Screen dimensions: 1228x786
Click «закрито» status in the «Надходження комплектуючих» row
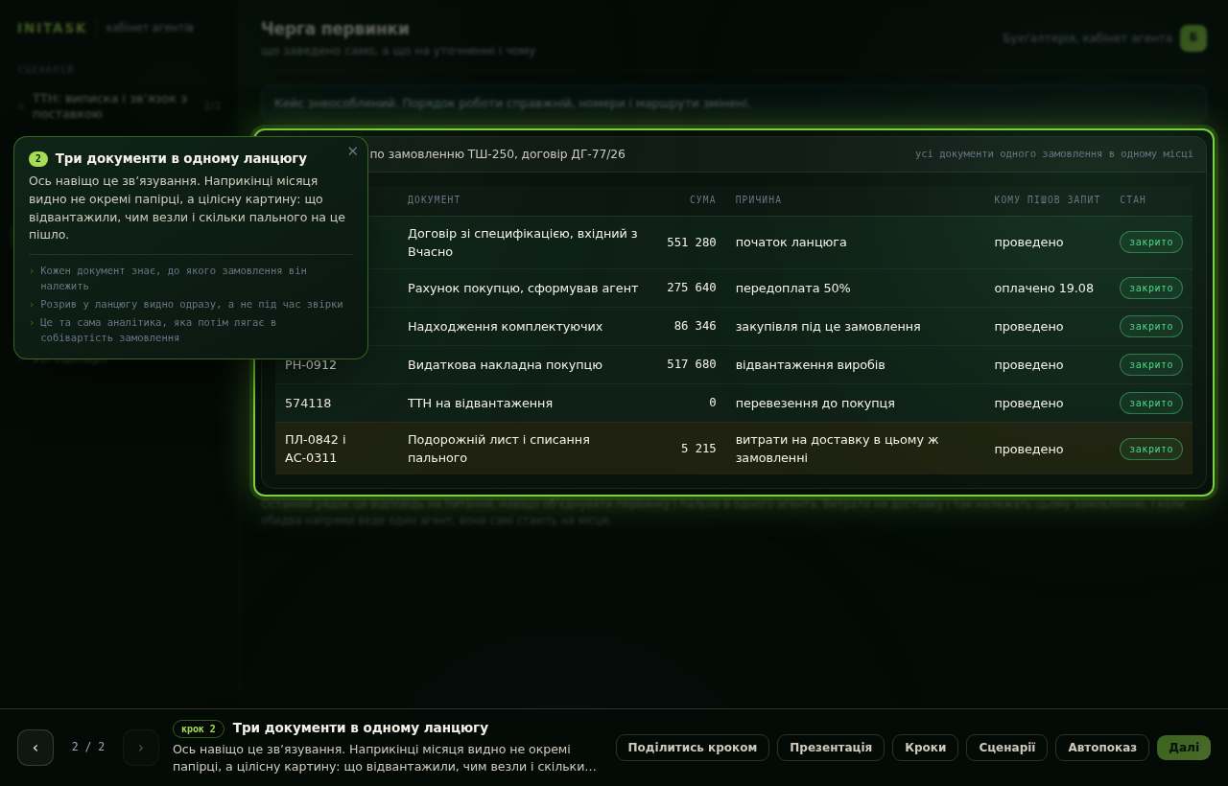coord(1151,327)
